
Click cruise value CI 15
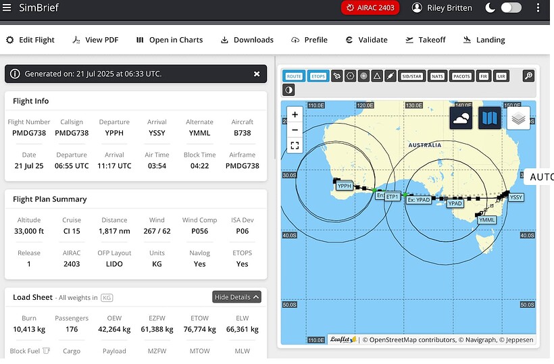pos(72,231)
